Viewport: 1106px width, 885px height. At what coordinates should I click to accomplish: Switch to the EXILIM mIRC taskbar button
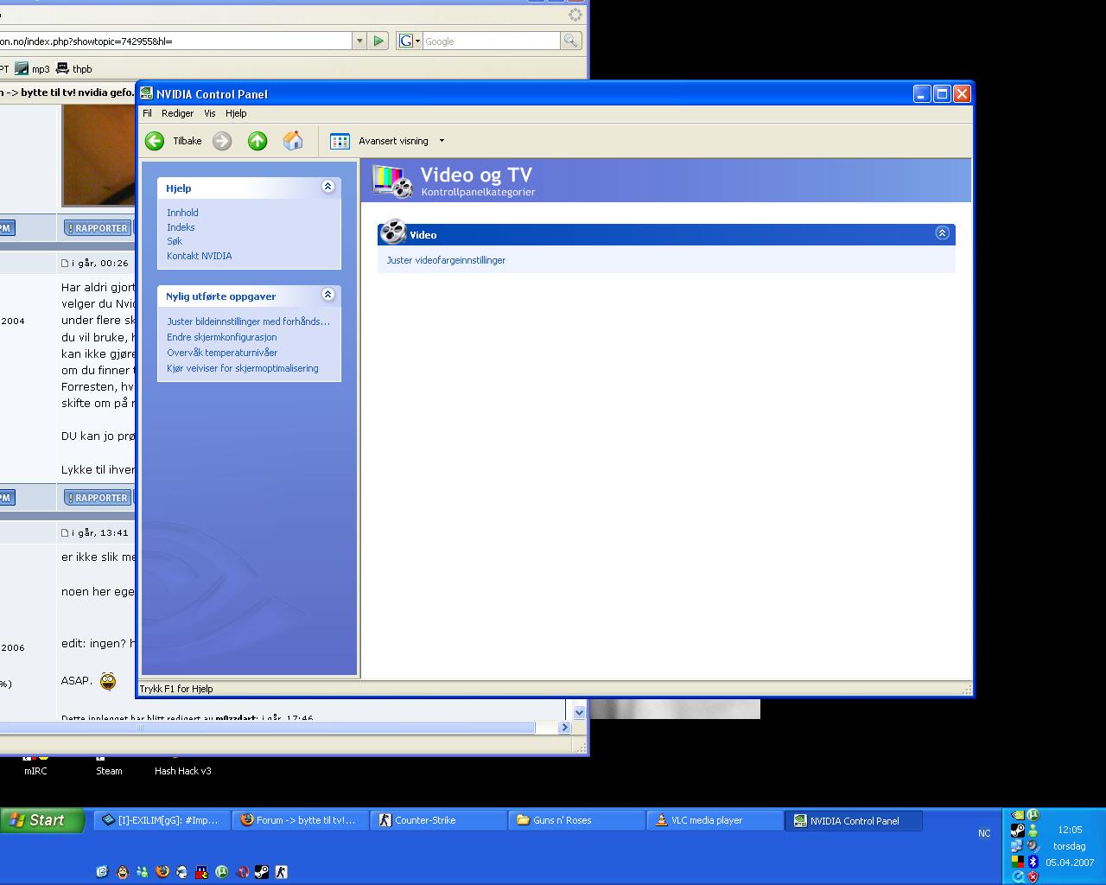pos(162,820)
